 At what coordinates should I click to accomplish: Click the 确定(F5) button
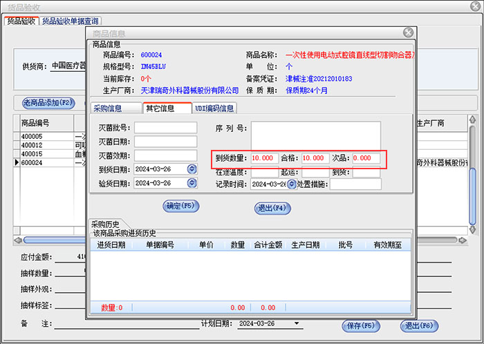pos(181,206)
